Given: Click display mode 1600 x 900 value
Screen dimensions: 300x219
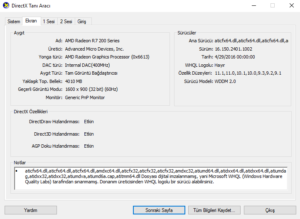Looking at the screenshot, I should tap(91, 89).
